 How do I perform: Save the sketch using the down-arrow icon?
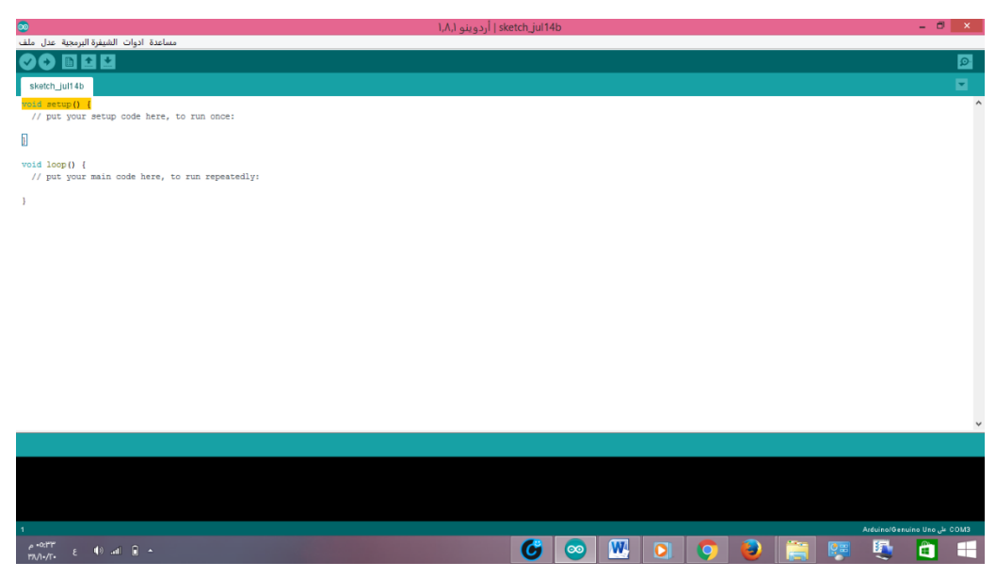click(x=107, y=62)
